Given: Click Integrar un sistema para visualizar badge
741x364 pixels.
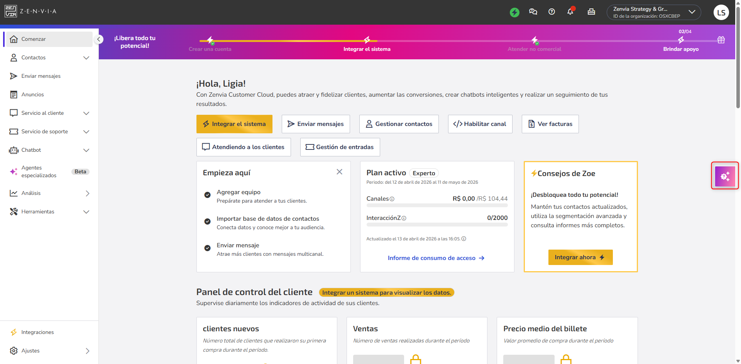Looking at the screenshot, I should pyautogui.click(x=387, y=293).
